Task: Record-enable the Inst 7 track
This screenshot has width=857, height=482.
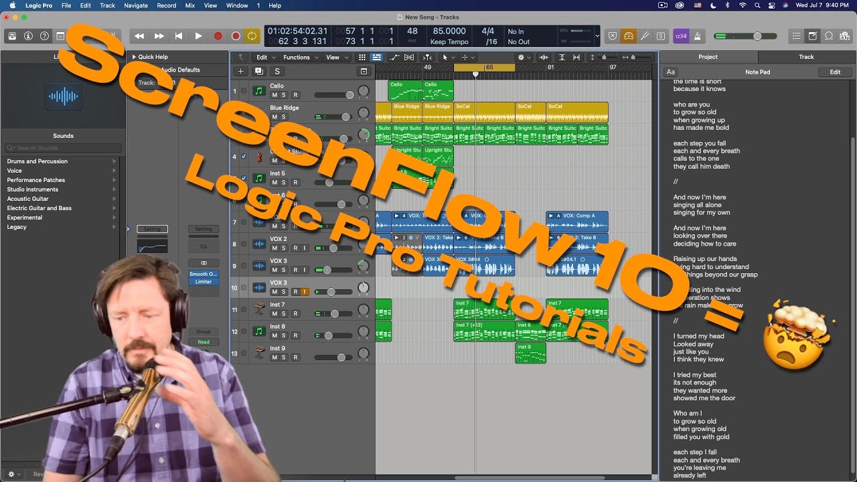Action: pyautogui.click(x=295, y=314)
